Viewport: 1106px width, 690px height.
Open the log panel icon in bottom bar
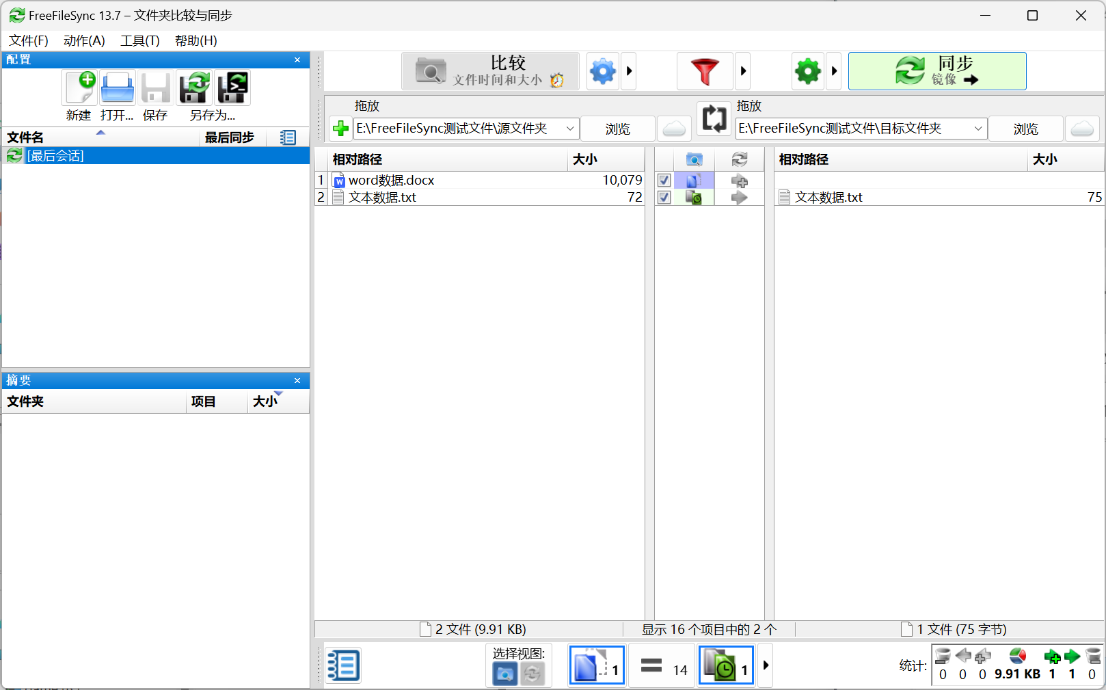343,665
